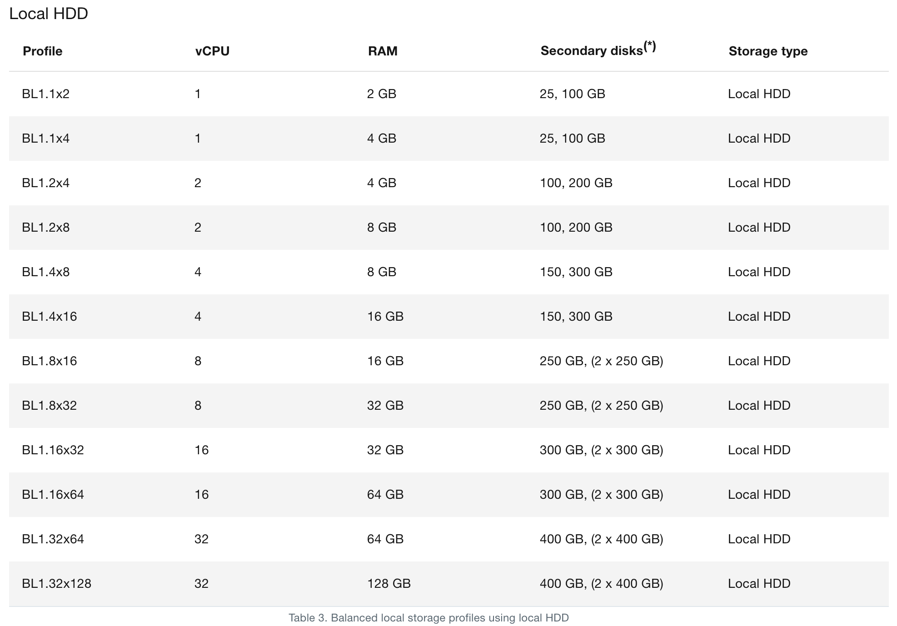Click the 2 GB RAM cell

382,94
